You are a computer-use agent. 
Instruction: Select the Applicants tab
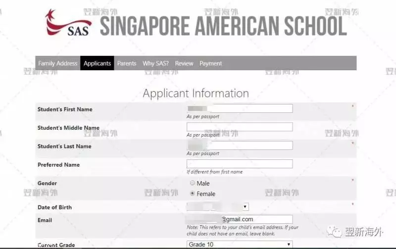pos(97,63)
